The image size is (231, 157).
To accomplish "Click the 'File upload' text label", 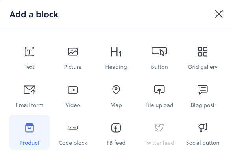I will point(159,105).
